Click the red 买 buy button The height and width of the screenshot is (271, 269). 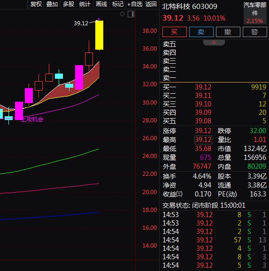click(x=175, y=32)
